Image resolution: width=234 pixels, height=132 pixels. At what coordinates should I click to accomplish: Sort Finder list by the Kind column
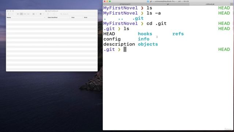[86, 18]
